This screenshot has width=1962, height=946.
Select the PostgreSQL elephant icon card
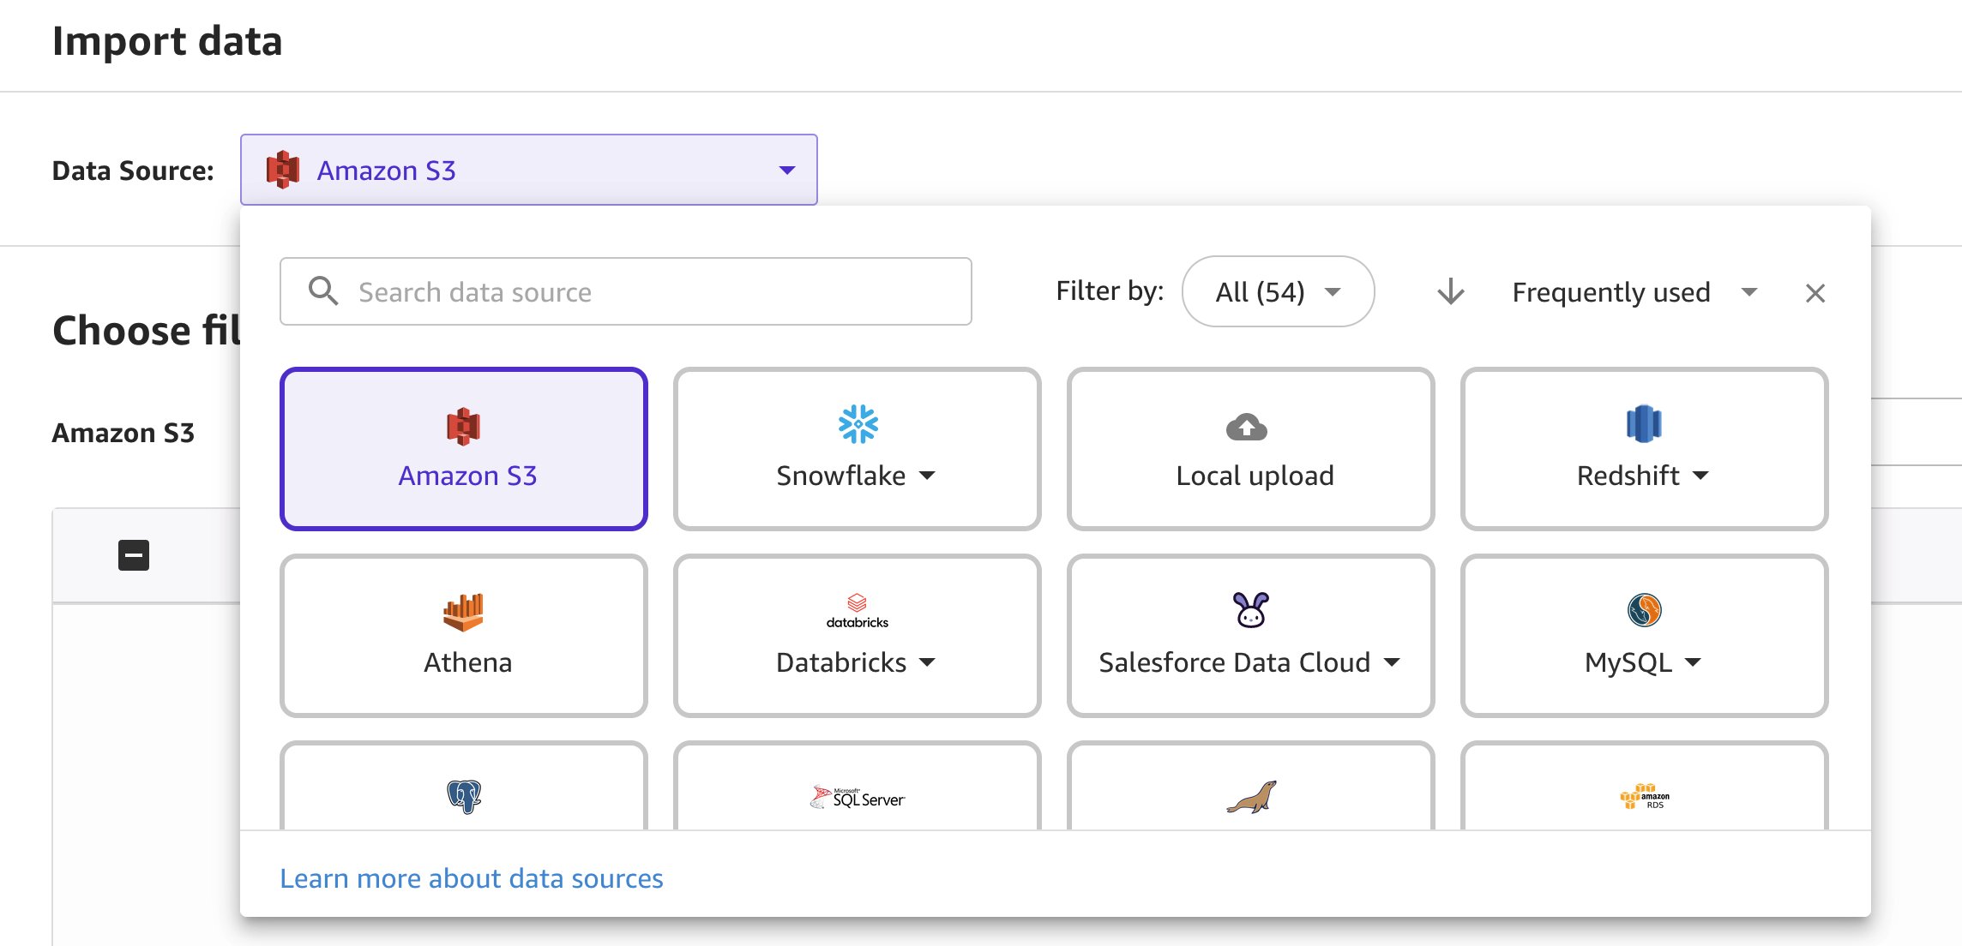tap(464, 787)
